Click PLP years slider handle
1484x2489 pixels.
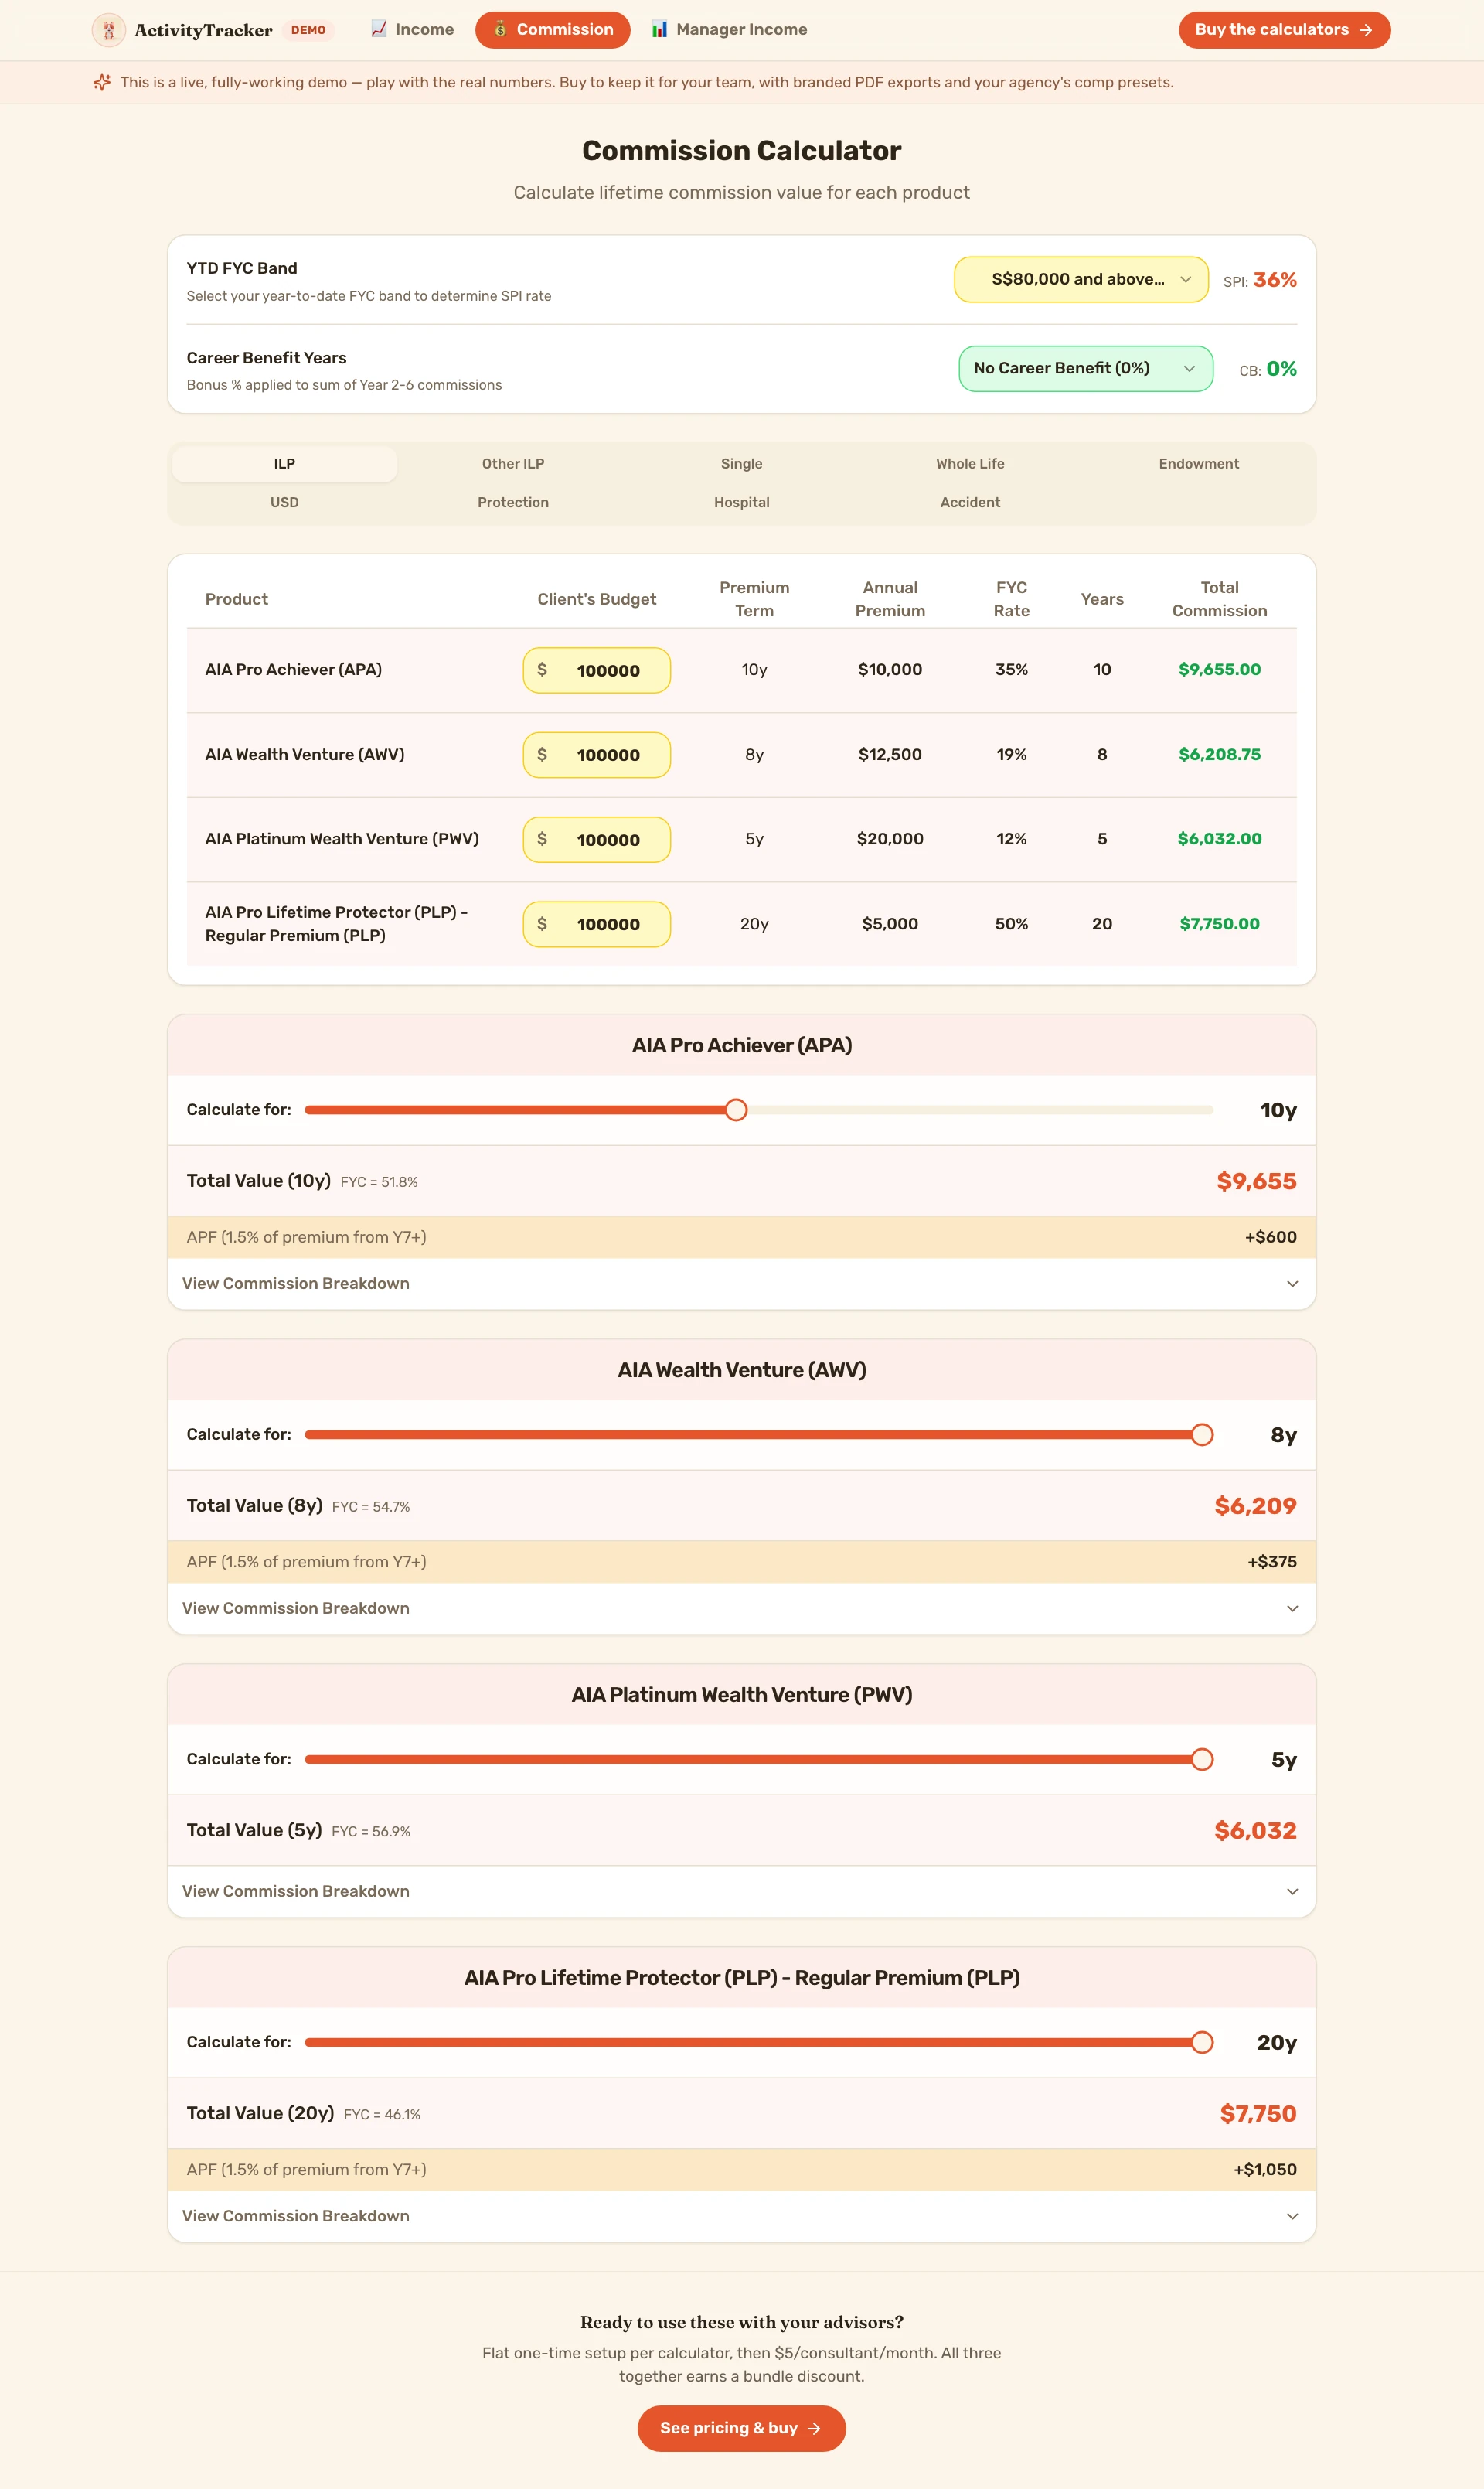pyautogui.click(x=1202, y=2042)
